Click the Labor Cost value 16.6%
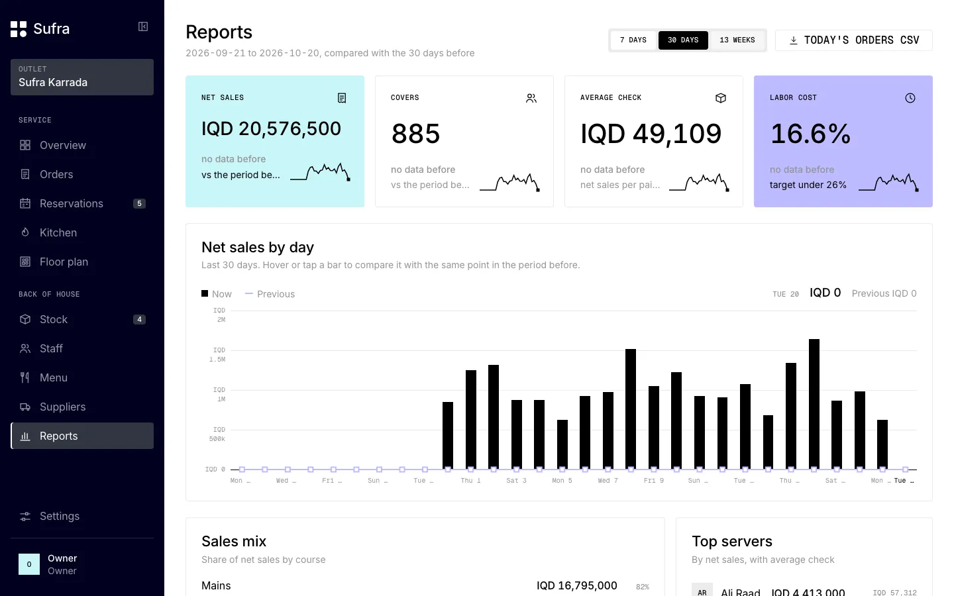Screen dimensions: 954x596 [x=810, y=134]
